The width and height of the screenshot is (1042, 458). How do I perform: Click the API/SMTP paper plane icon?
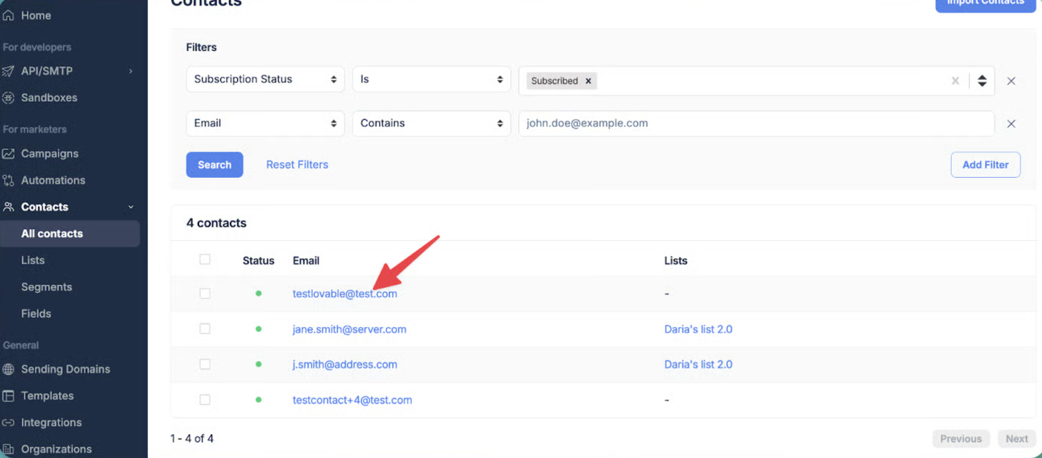8,71
